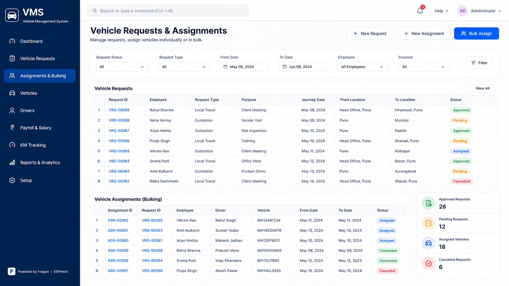Expand the Help menu

pyautogui.click(x=441, y=11)
